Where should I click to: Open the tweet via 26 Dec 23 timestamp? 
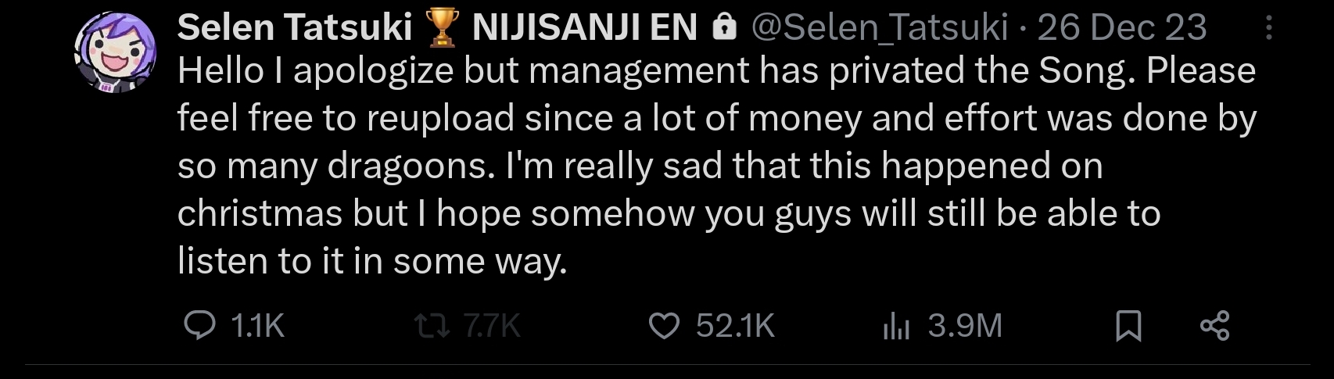pos(1121,28)
